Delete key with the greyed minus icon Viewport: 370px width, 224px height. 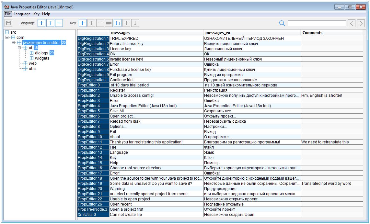(x=100, y=23)
